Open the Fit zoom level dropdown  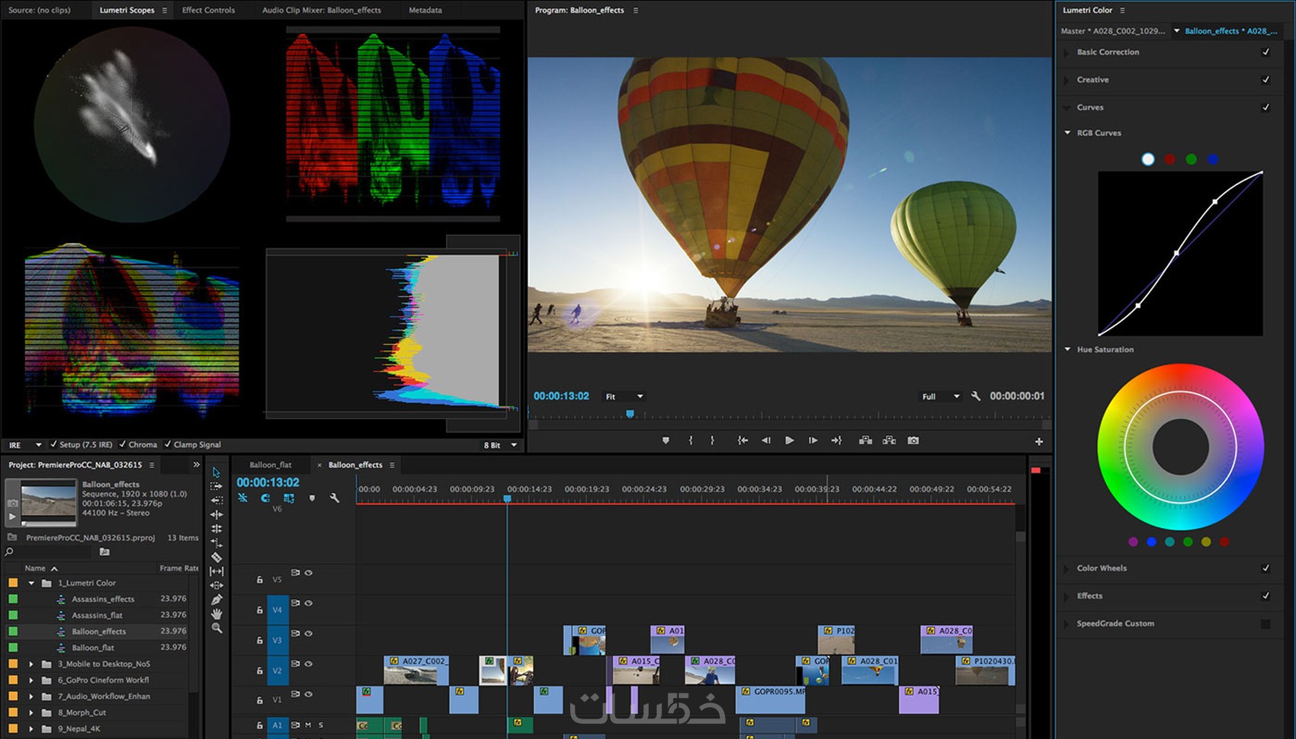point(624,396)
